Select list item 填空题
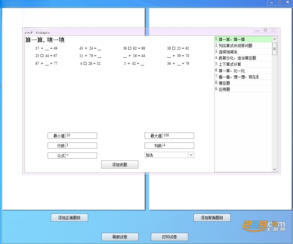This screenshot has height=244, width=293. [243, 83]
